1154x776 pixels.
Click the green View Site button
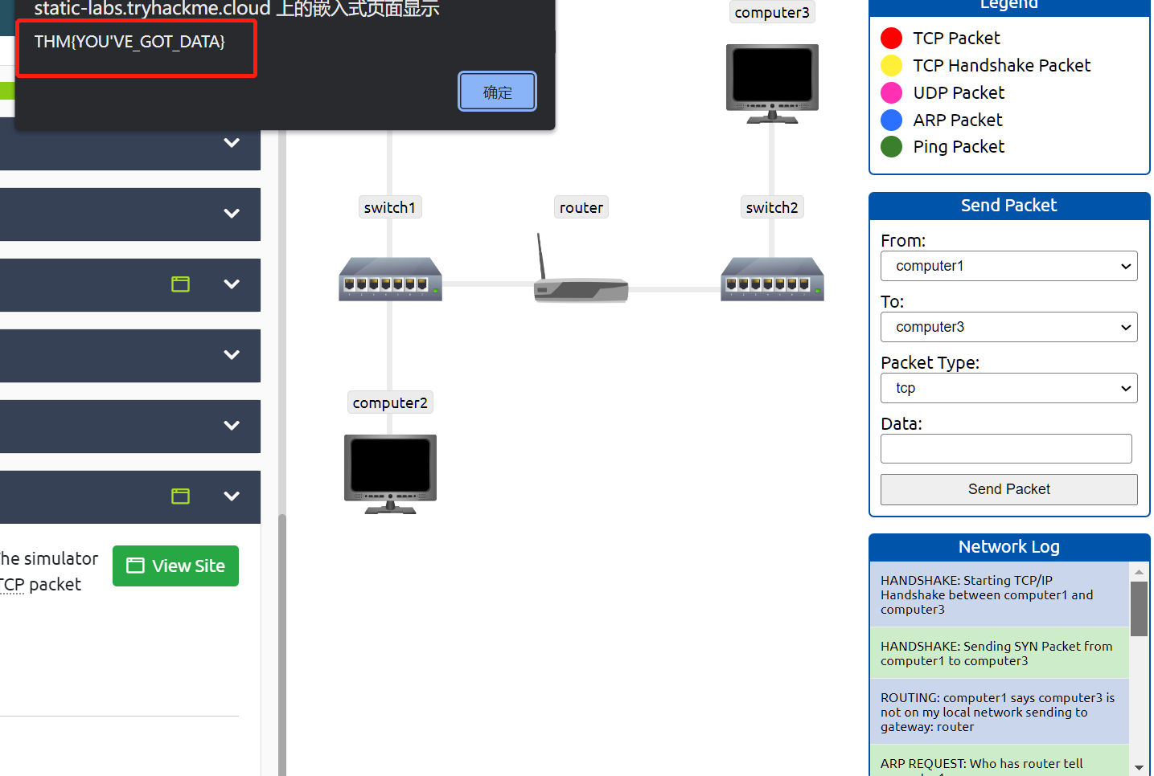point(175,566)
